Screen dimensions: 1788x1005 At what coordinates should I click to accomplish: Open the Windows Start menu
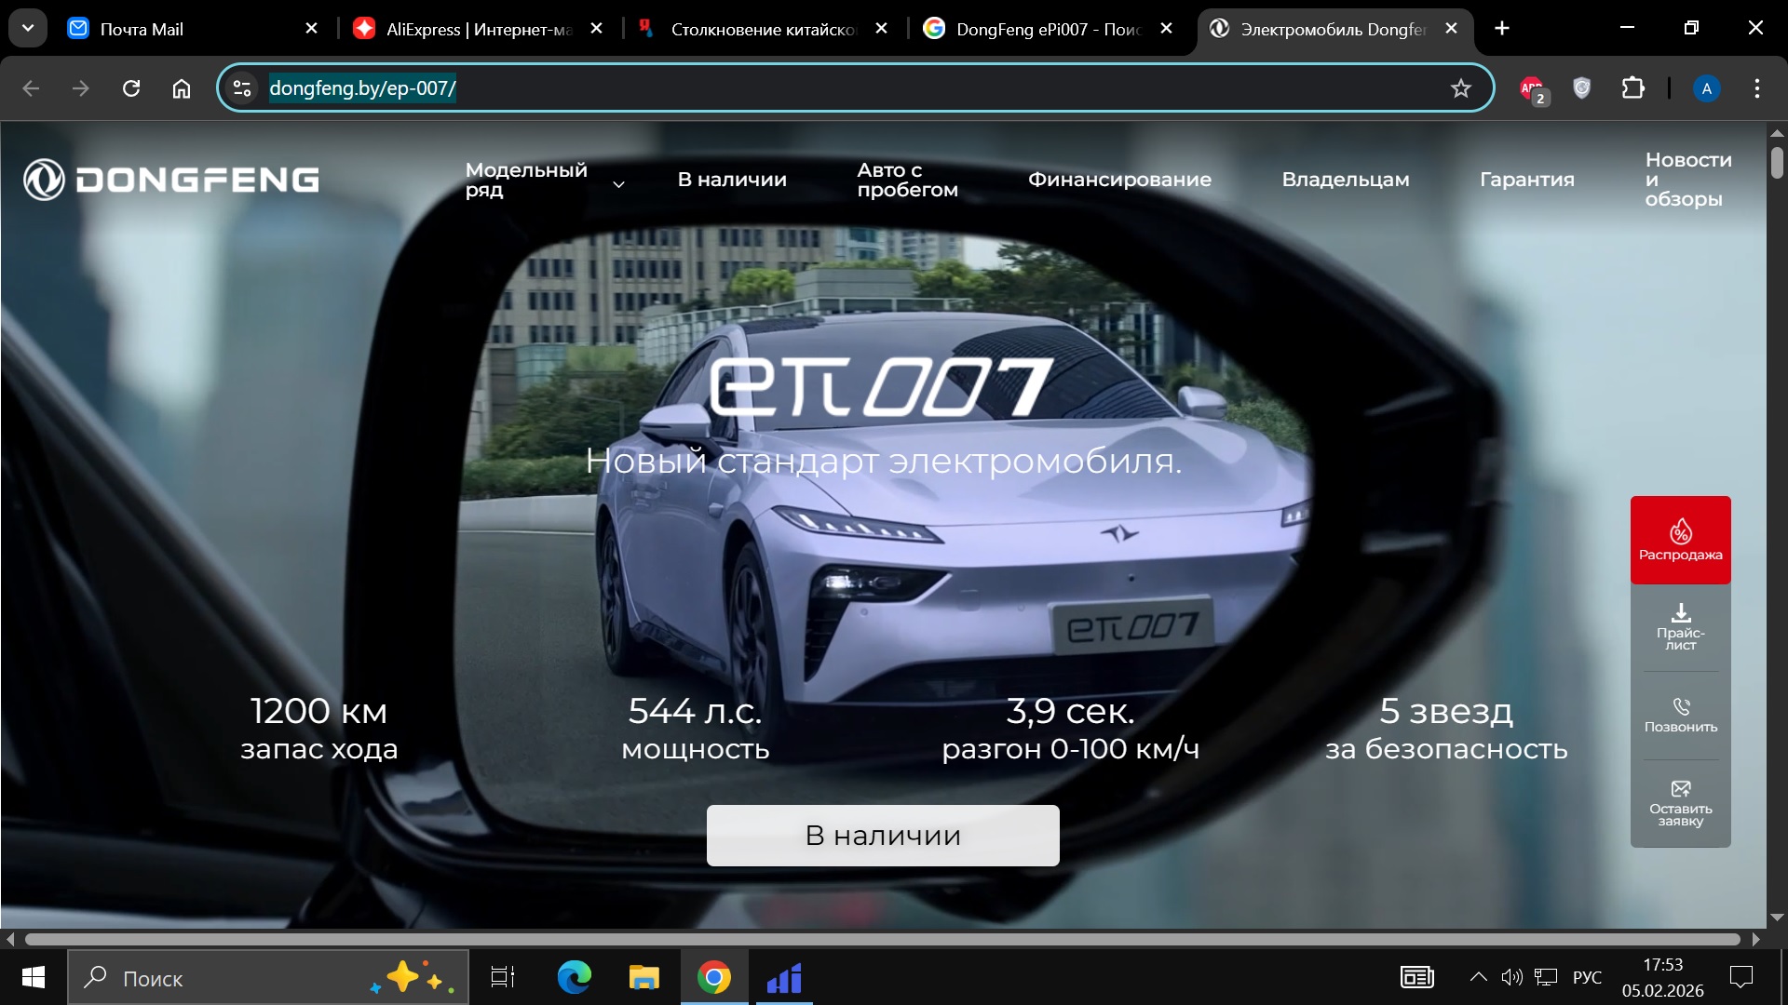click(x=34, y=977)
